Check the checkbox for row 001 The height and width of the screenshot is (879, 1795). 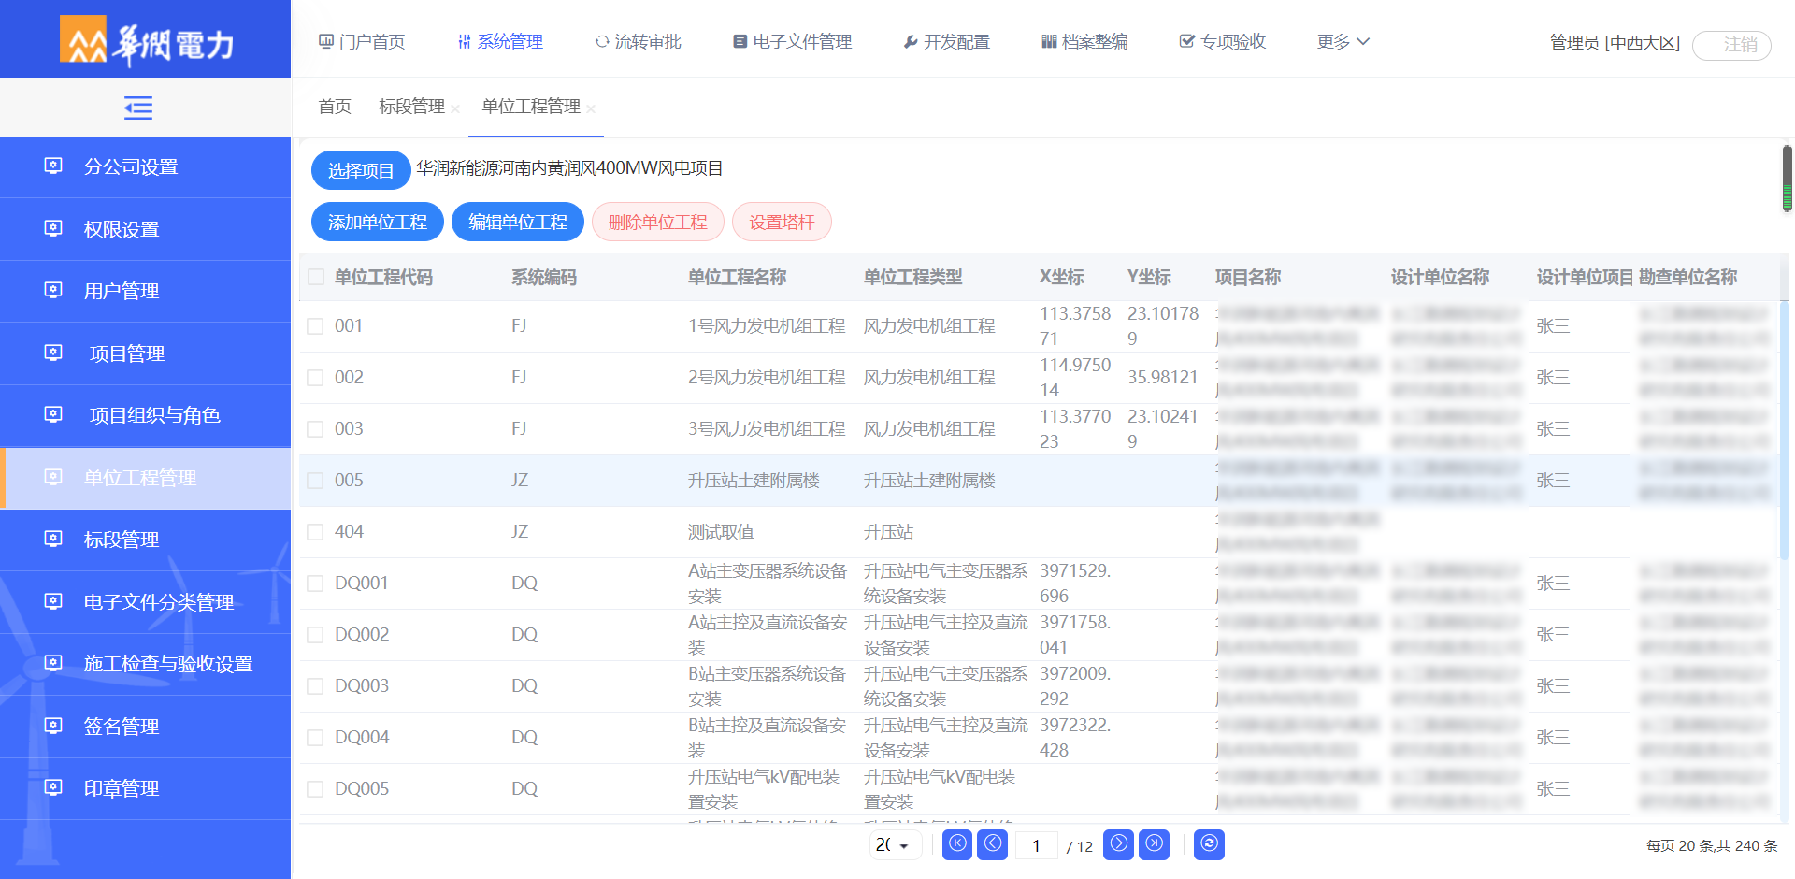tap(316, 326)
